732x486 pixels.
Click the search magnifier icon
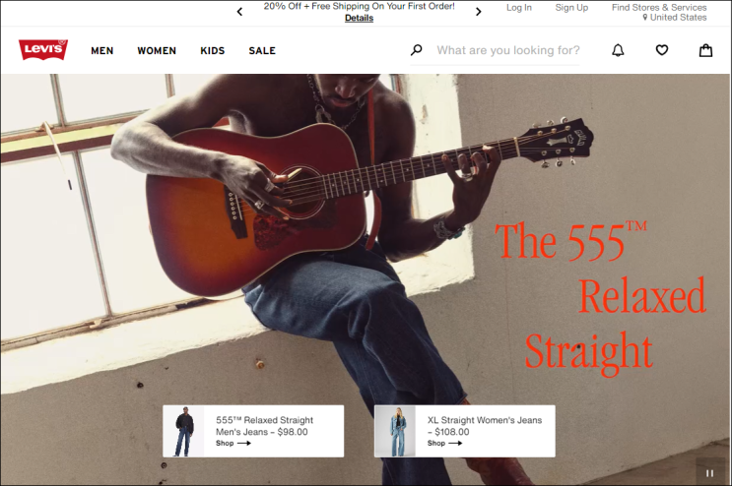(417, 50)
